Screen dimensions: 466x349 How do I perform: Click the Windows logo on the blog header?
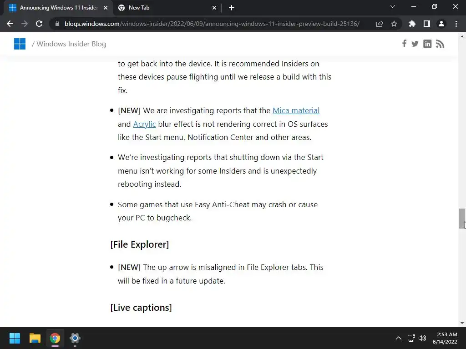coord(20,44)
